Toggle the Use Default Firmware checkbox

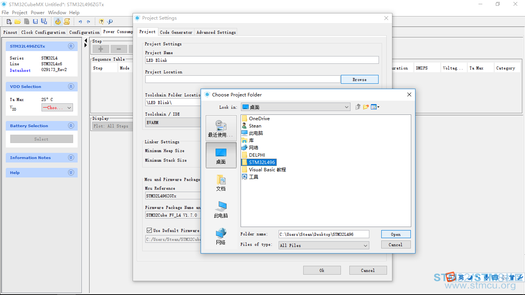[x=149, y=230]
